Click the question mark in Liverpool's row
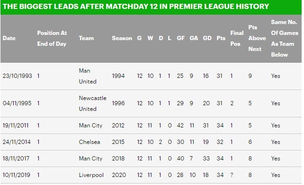Image resolution: width=304 pixels, height=185 pixels. point(232,175)
